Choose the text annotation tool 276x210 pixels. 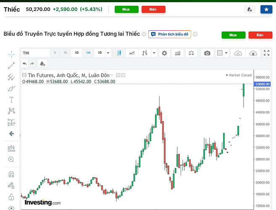tap(11, 100)
